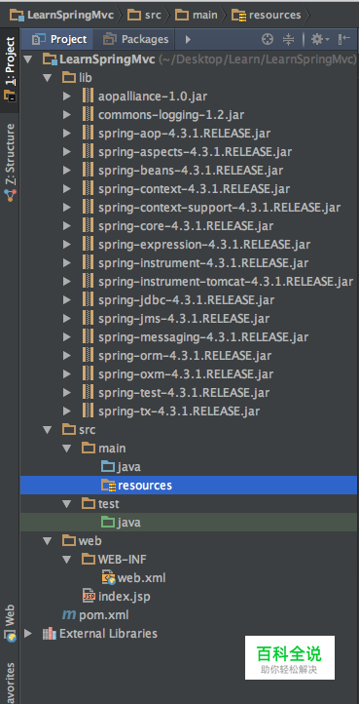Click the hide panel icon
This screenshot has width=359, height=704.
tap(344, 40)
